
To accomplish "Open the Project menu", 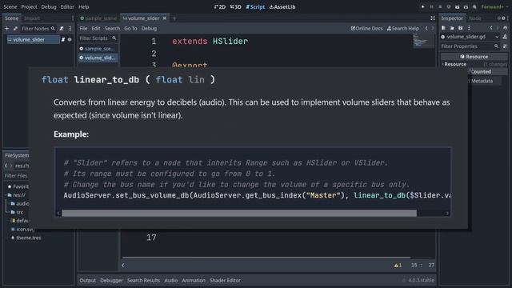I will point(29,6).
